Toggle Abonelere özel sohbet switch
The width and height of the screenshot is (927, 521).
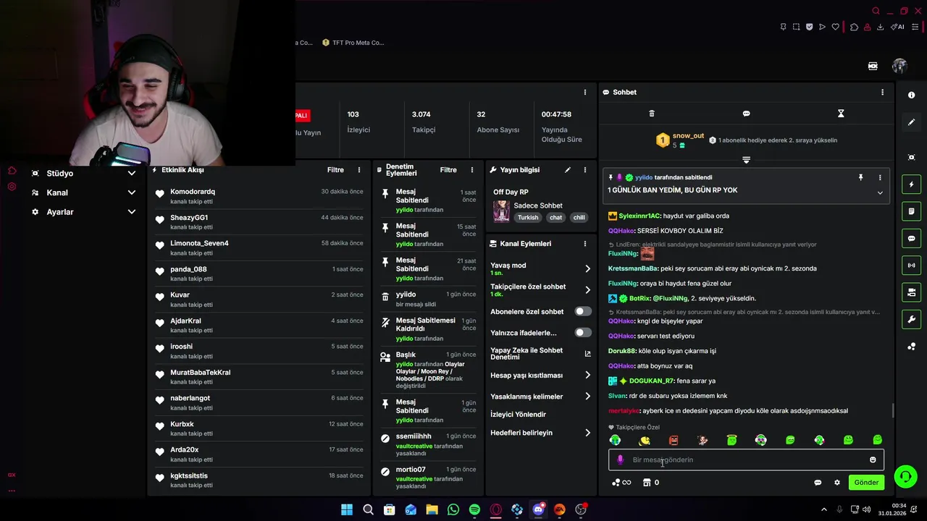(x=582, y=311)
